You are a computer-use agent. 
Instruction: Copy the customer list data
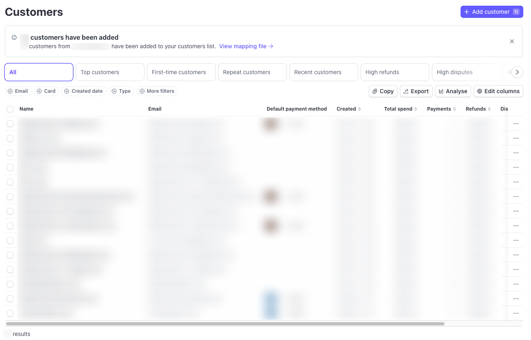383,91
